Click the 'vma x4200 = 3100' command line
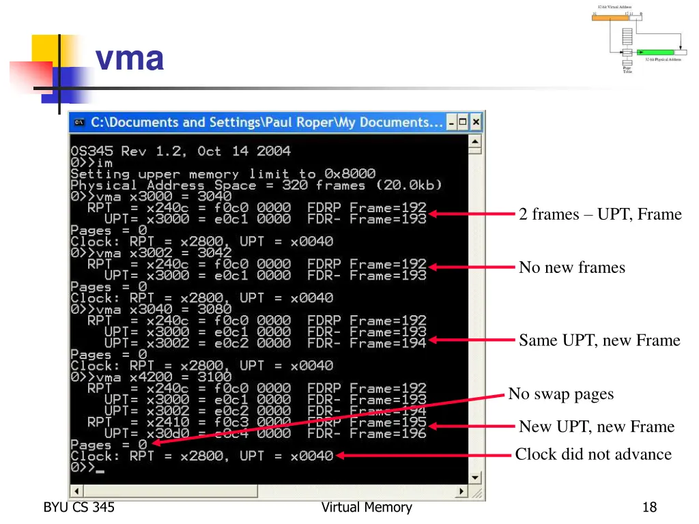 tap(151, 377)
